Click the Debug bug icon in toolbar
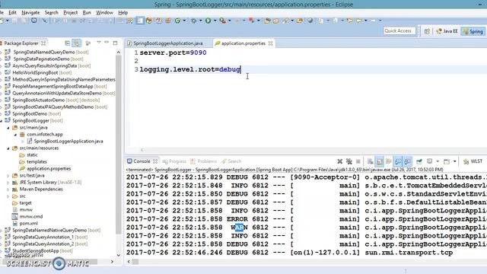The image size is (487, 274). click(193, 21)
